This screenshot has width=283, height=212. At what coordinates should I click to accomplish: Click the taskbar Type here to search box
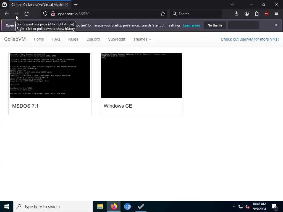pyautogui.click(x=53, y=206)
